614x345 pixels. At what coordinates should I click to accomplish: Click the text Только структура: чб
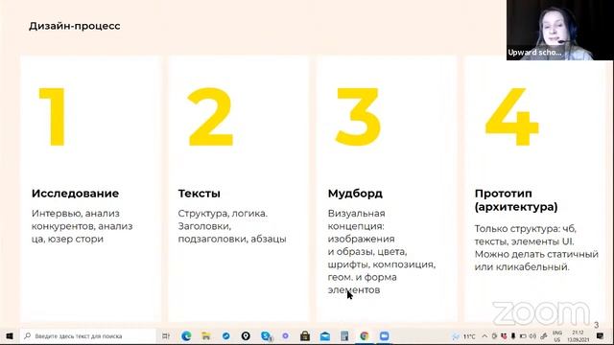(x=526, y=228)
